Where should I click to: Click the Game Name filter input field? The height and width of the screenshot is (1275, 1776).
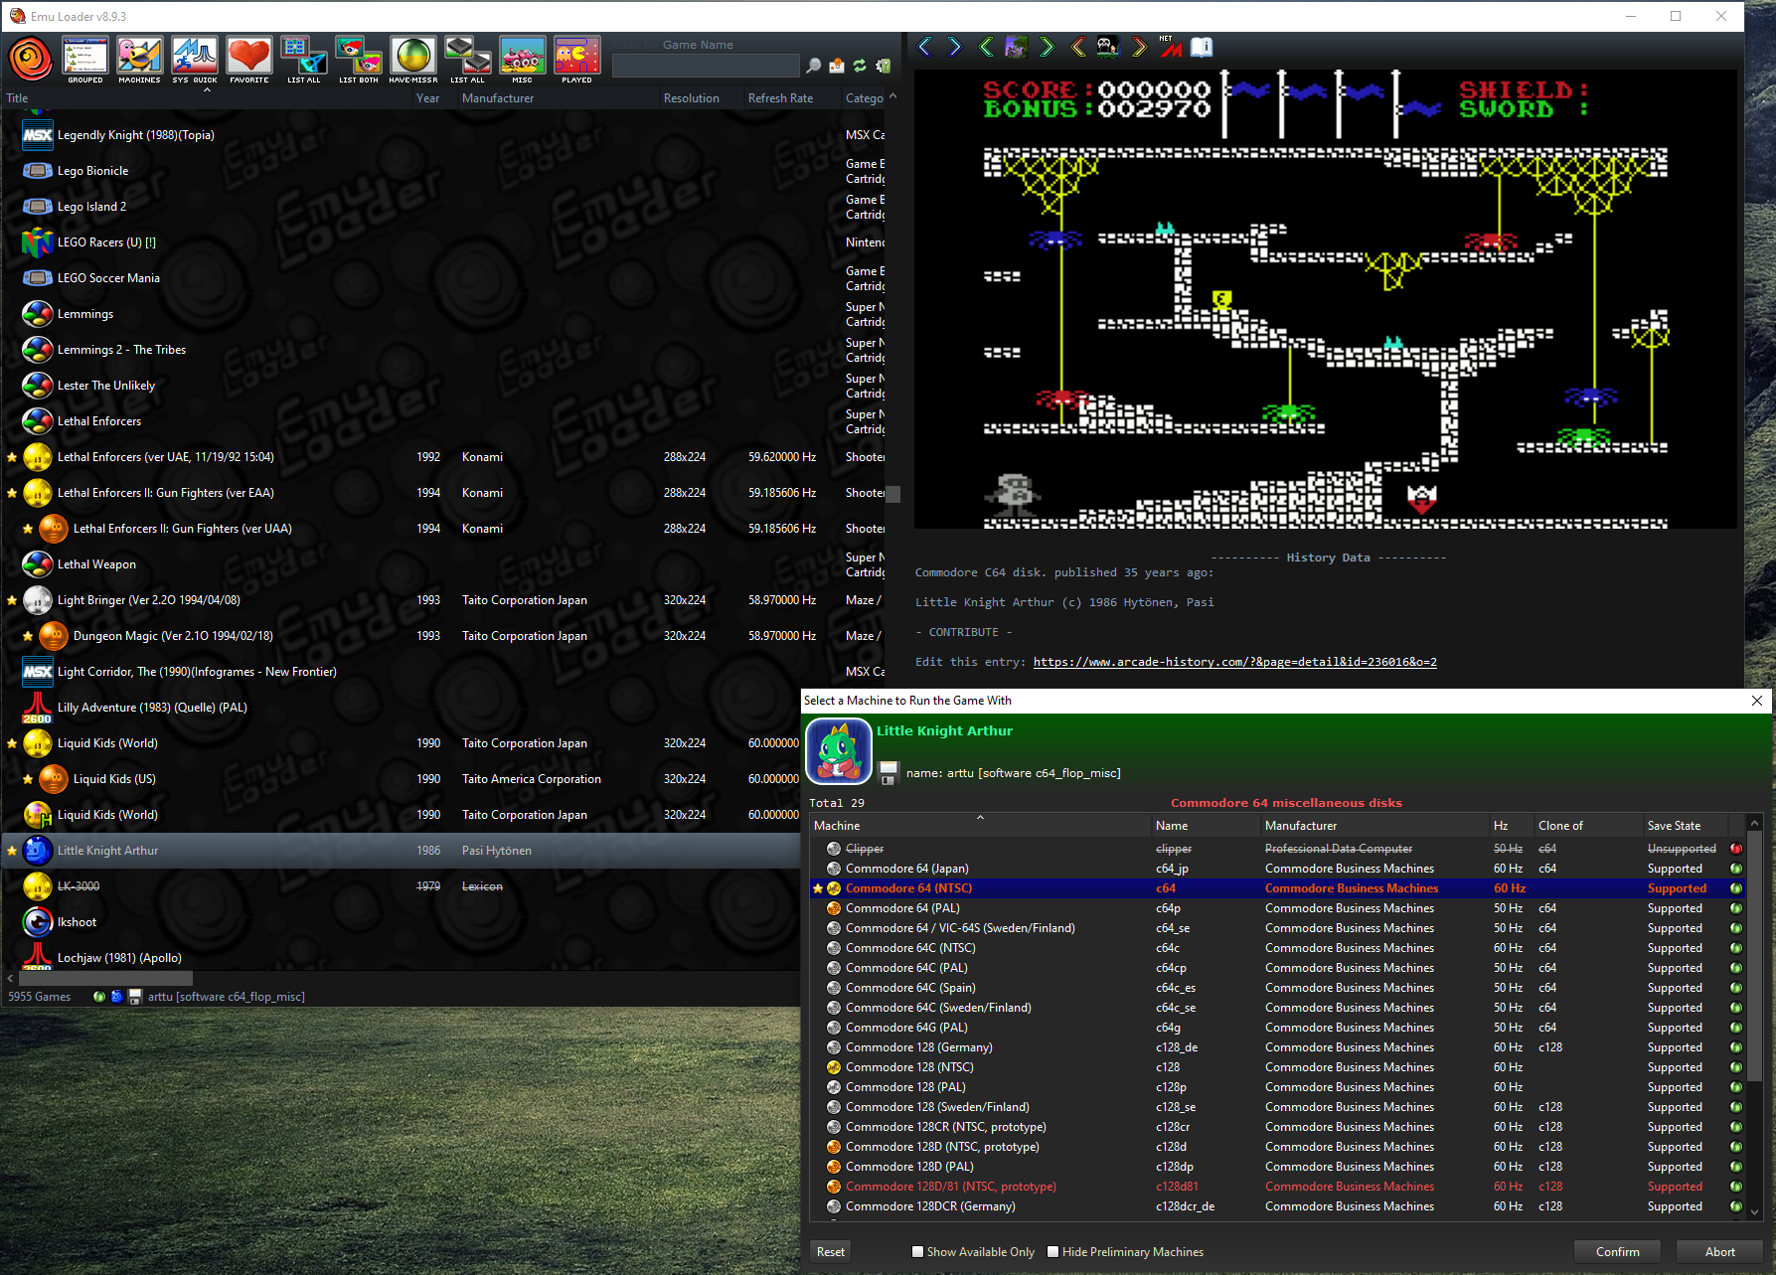tap(705, 66)
